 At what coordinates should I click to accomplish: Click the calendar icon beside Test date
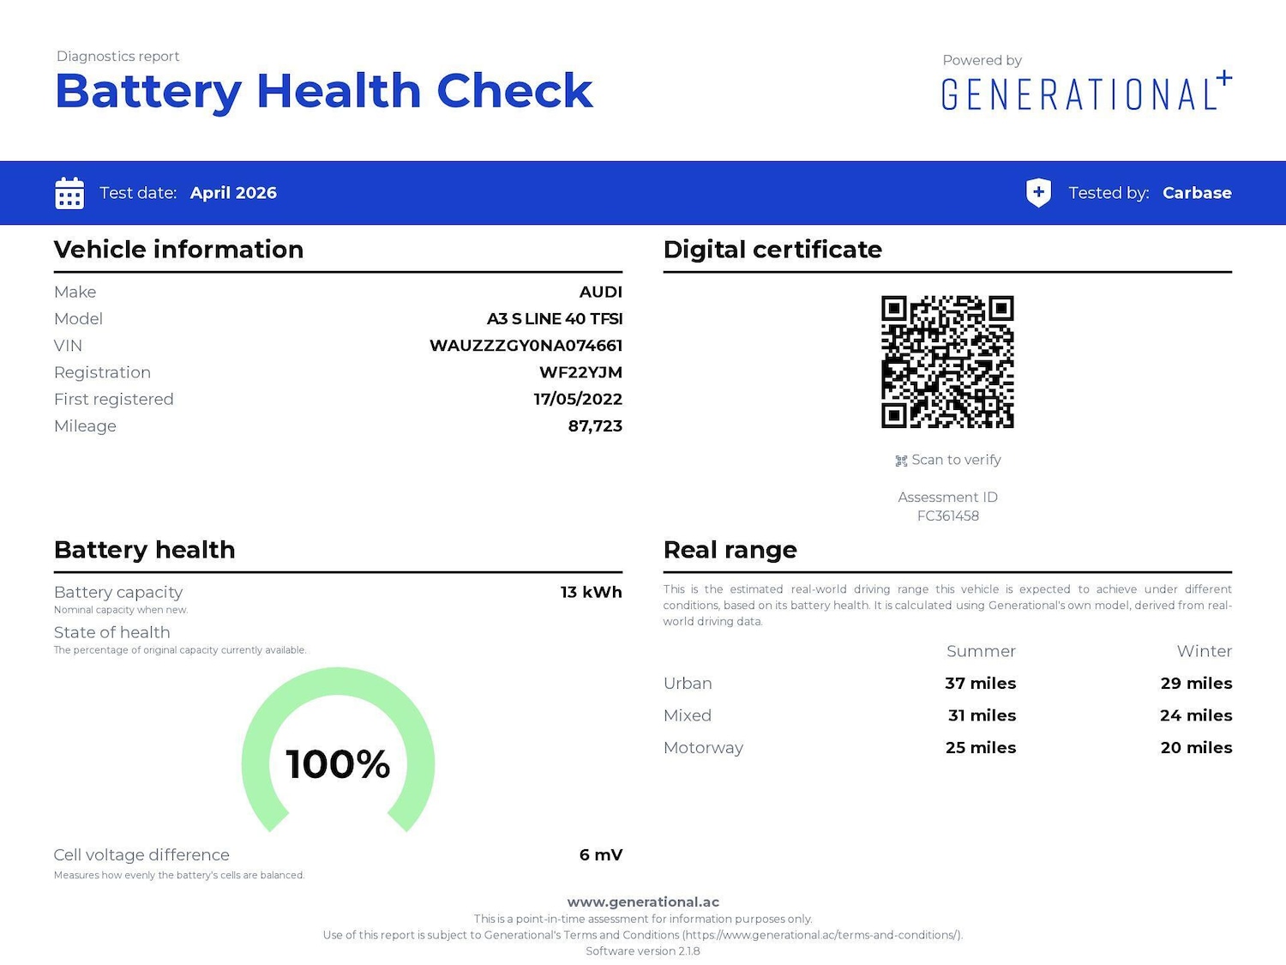pos(69,193)
